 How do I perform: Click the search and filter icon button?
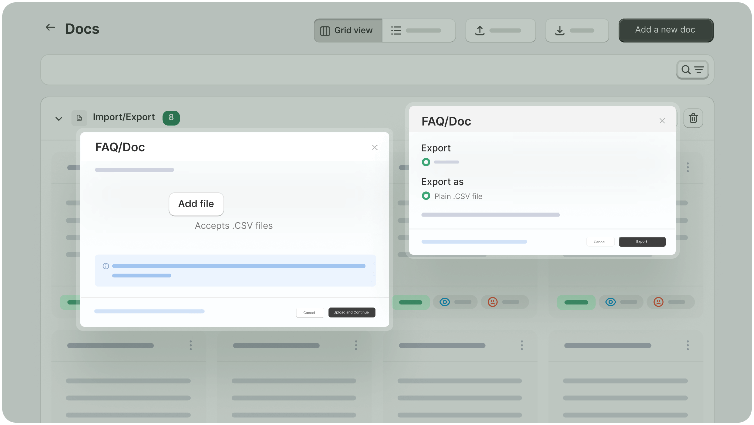(x=692, y=70)
